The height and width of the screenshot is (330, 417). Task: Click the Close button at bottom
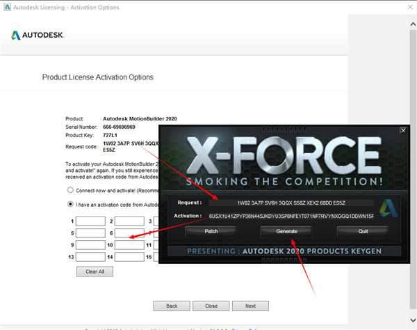(x=211, y=306)
